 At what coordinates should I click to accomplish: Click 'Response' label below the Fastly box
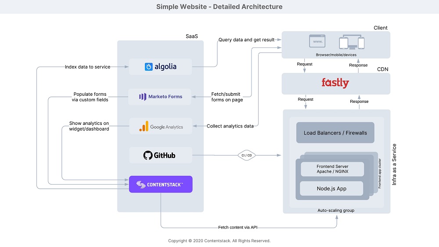[x=359, y=102]
